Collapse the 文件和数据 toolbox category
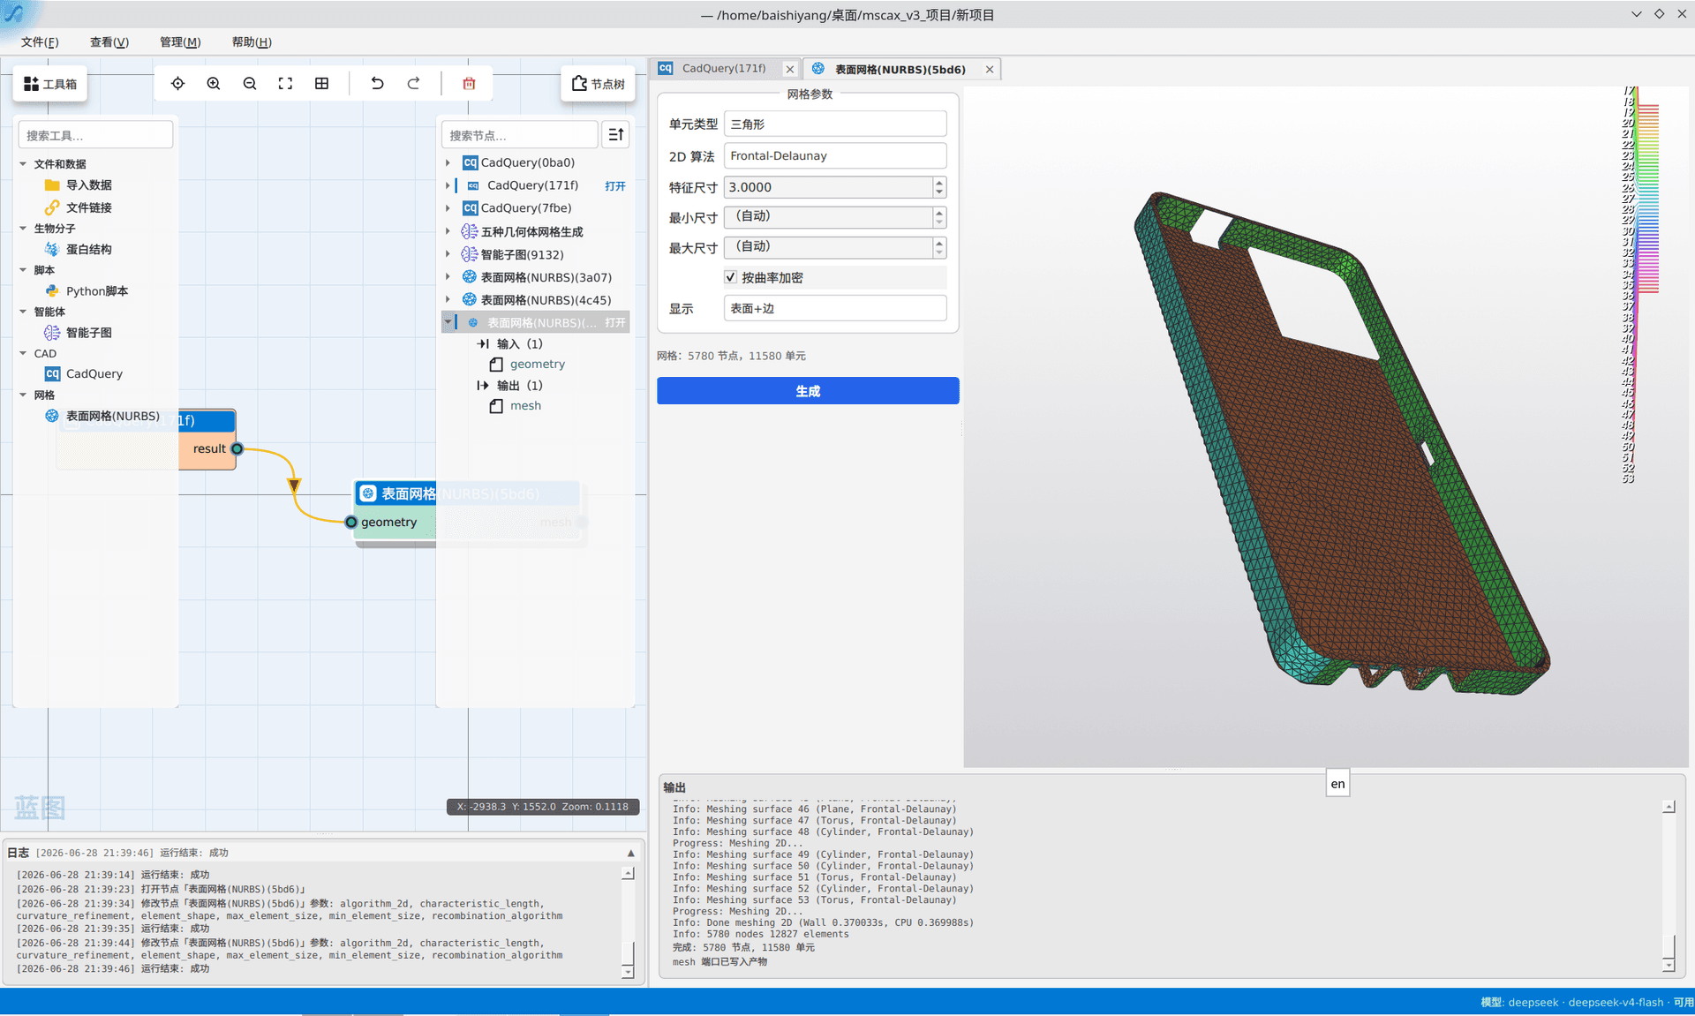This screenshot has height=1016, width=1695. pyautogui.click(x=23, y=164)
